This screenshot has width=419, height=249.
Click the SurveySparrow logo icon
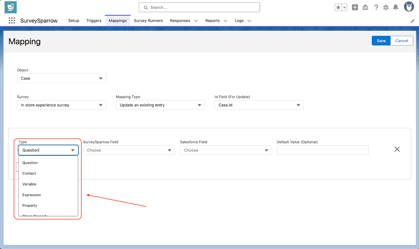(10, 7)
